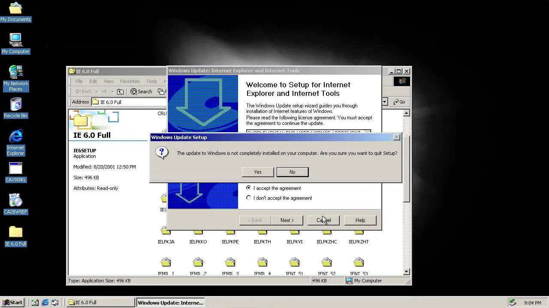Select the IELPKKO folder

point(198,236)
